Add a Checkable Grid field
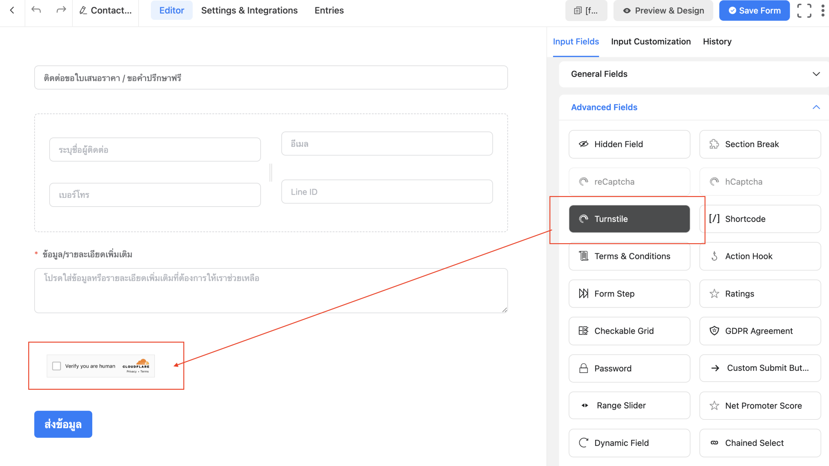The width and height of the screenshot is (829, 466). click(629, 331)
